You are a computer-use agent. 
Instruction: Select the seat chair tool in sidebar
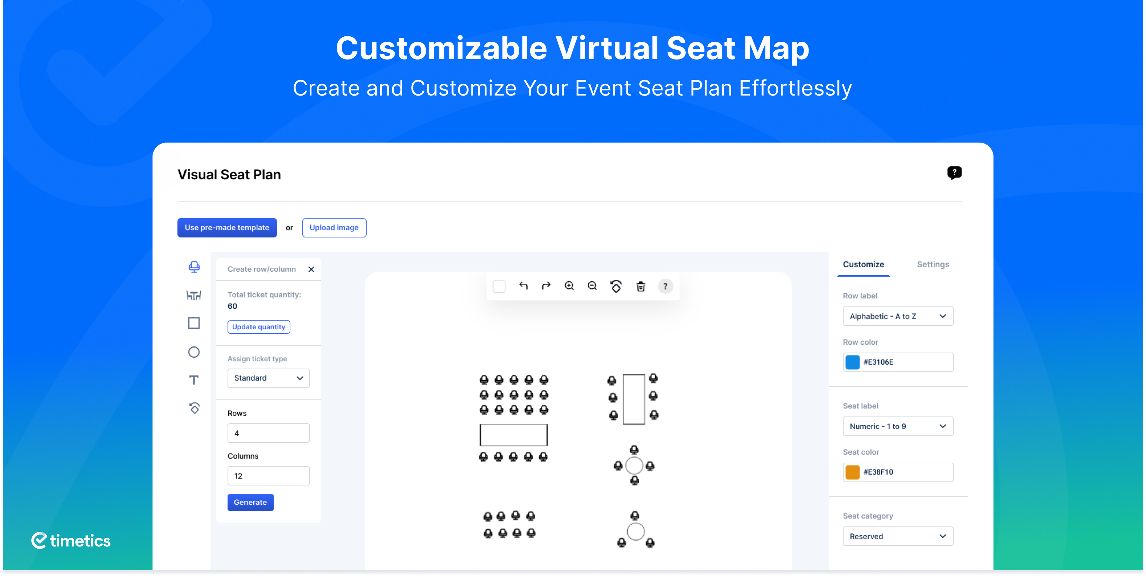click(x=194, y=267)
